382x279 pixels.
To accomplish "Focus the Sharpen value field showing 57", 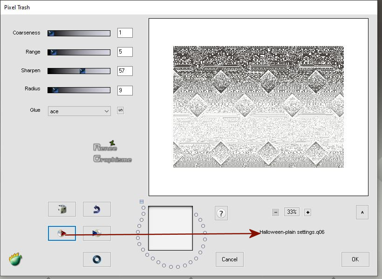I will pos(125,71).
